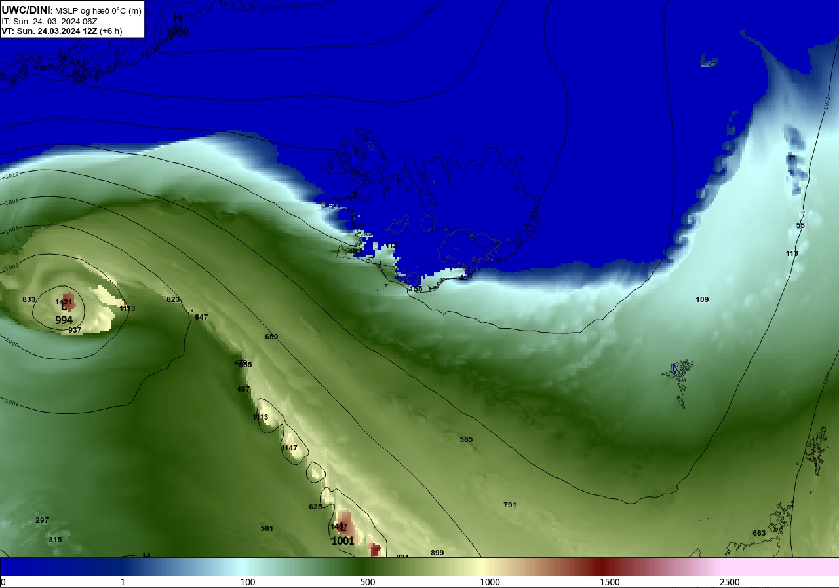839x588 pixels.
Task: Click the 663 height value
Action: tap(759, 533)
